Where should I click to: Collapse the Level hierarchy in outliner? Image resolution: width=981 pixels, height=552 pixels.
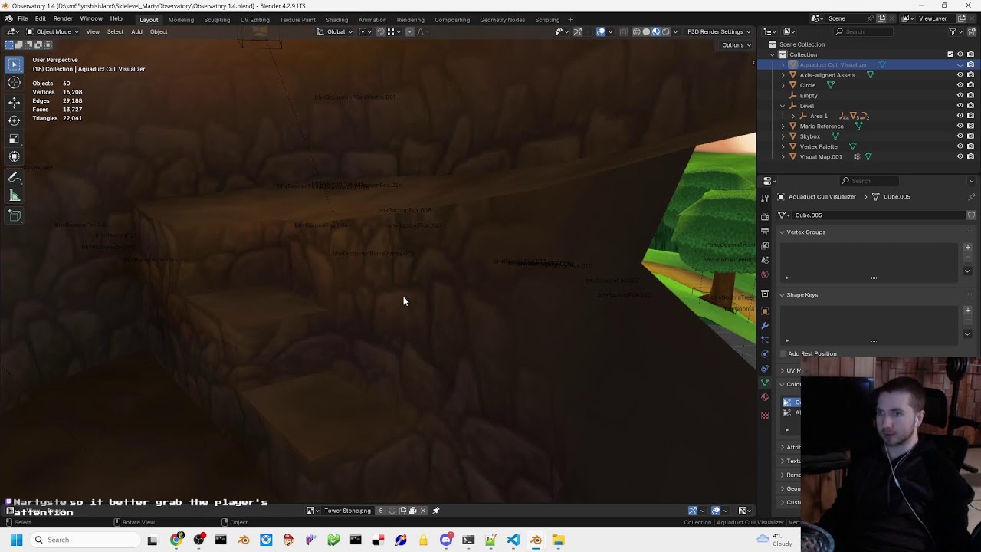783,106
